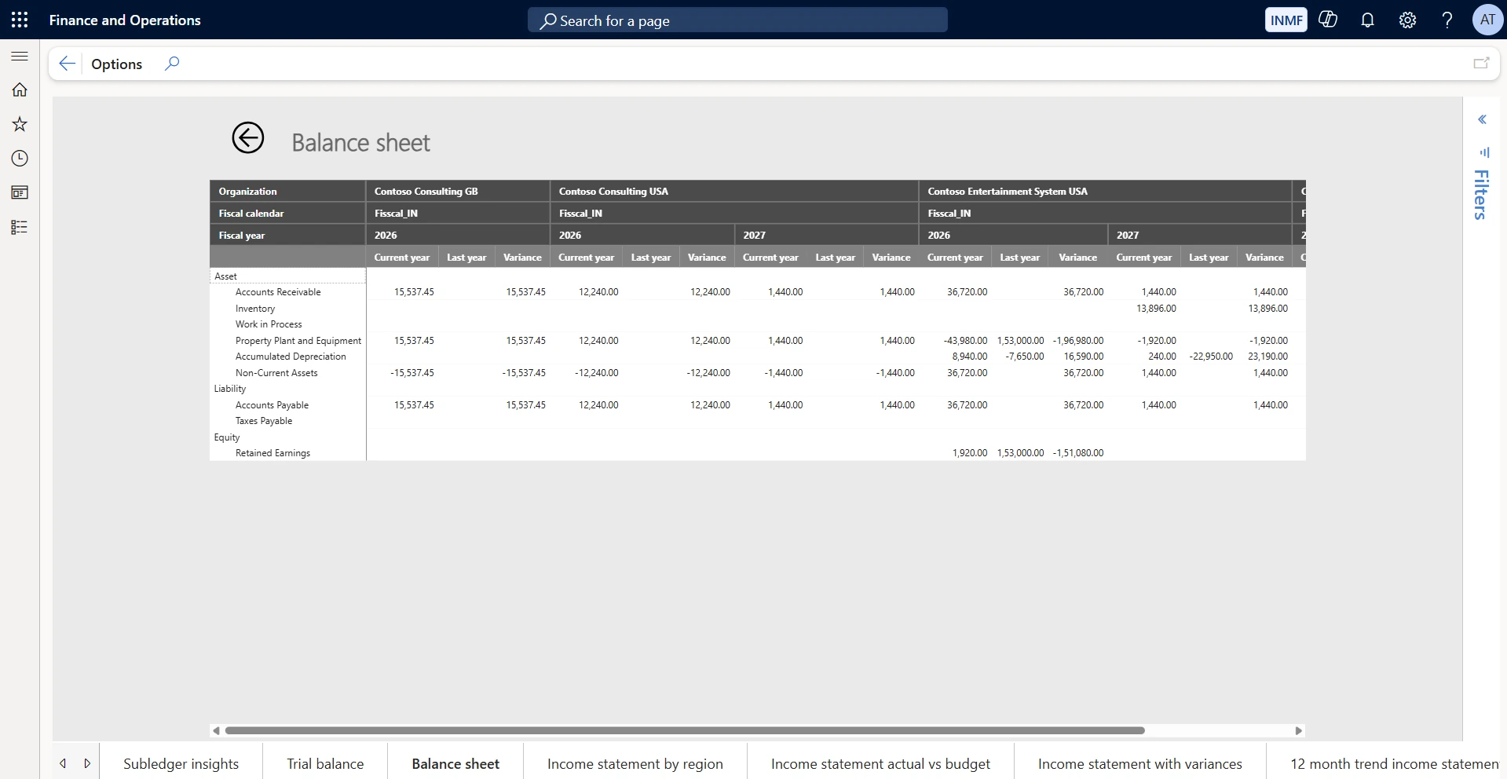Select the Liability row header

(x=230, y=389)
